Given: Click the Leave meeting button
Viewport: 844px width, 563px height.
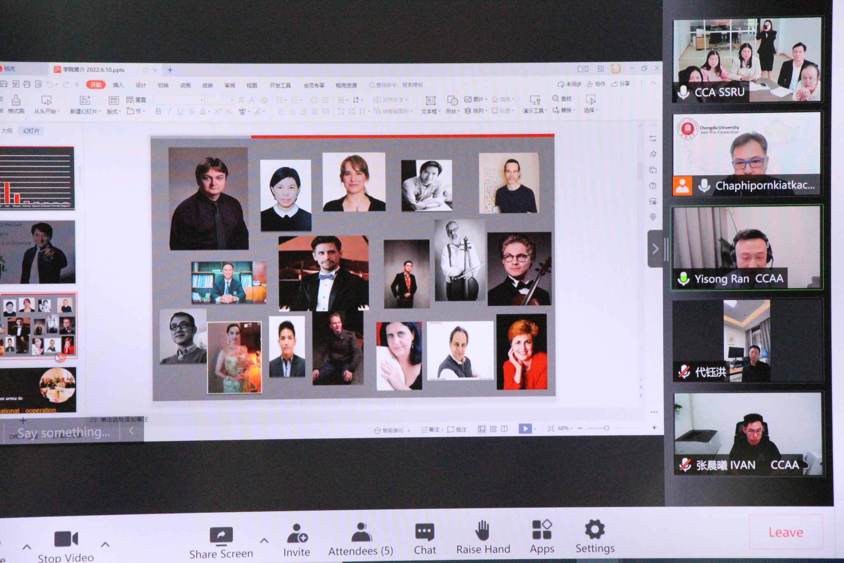Looking at the screenshot, I should (785, 532).
